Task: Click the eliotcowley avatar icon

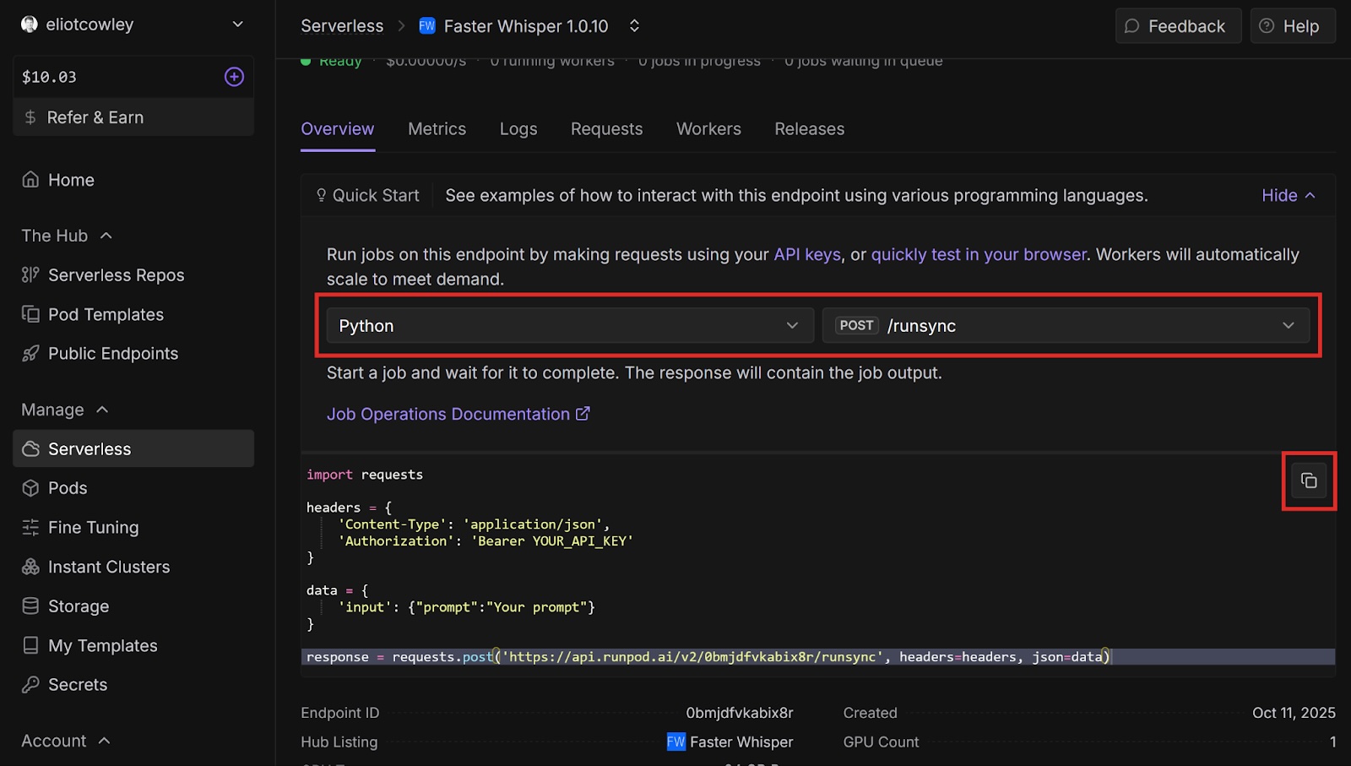Action: click(x=30, y=24)
